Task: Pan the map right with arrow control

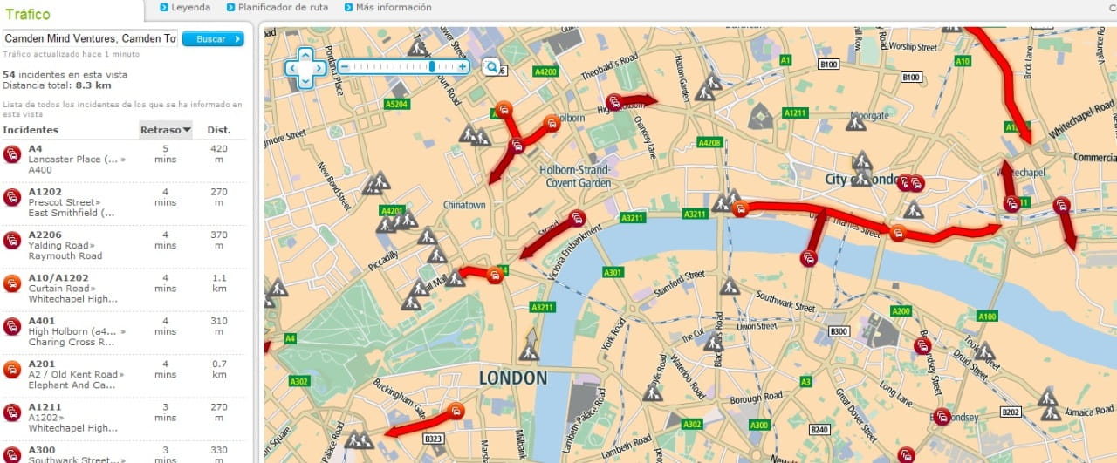Action: point(319,68)
